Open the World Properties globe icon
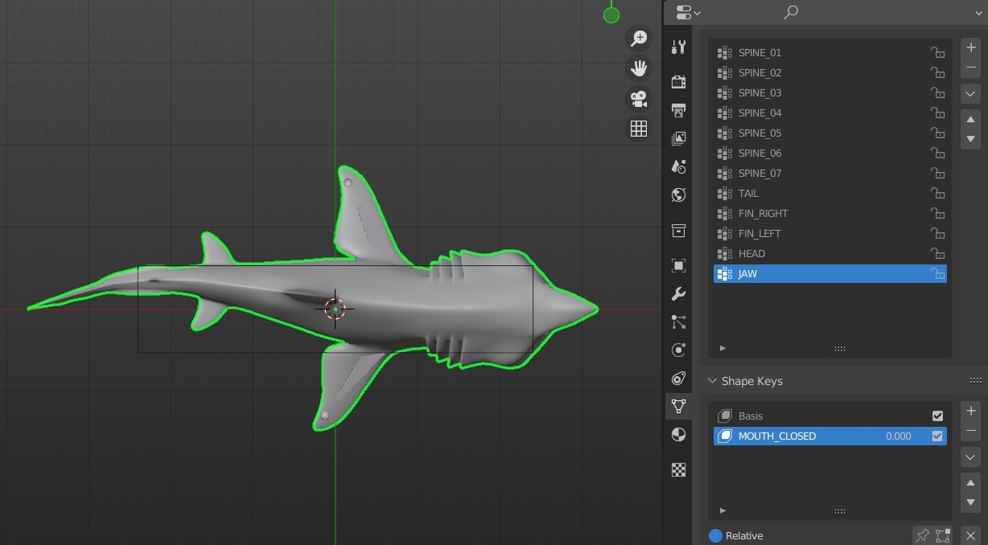This screenshot has height=545, width=988. [x=678, y=195]
